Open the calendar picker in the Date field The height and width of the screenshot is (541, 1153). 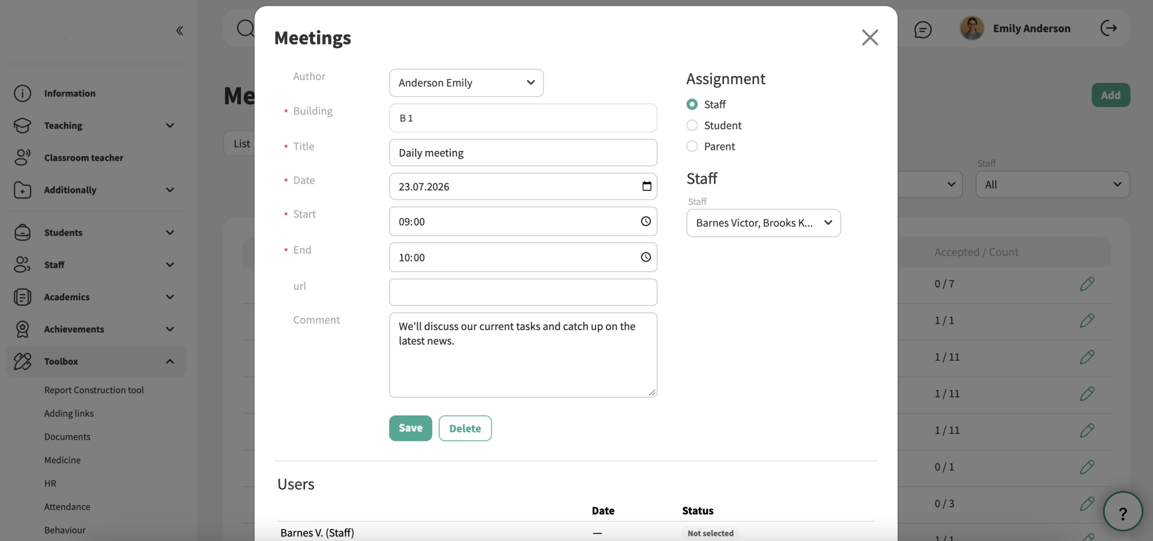[x=646, y=186]
